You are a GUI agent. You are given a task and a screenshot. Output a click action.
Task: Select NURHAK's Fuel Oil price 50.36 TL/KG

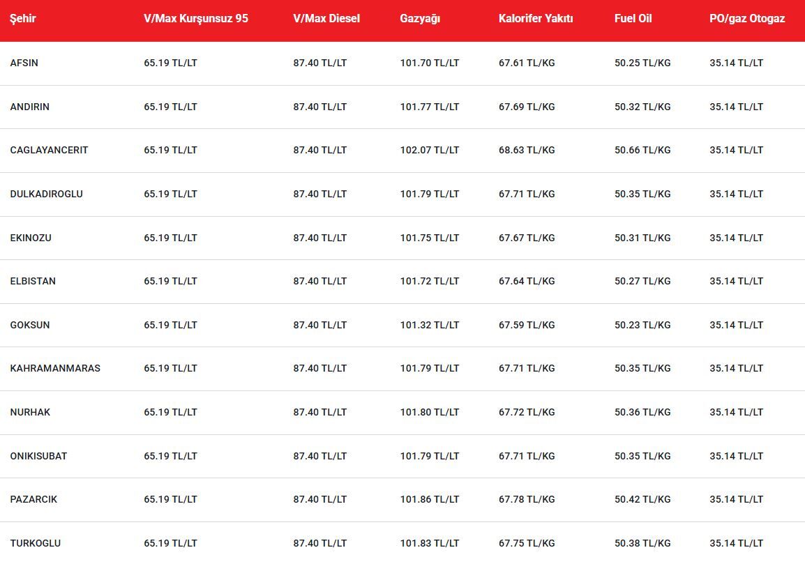(x=642, y=412)
